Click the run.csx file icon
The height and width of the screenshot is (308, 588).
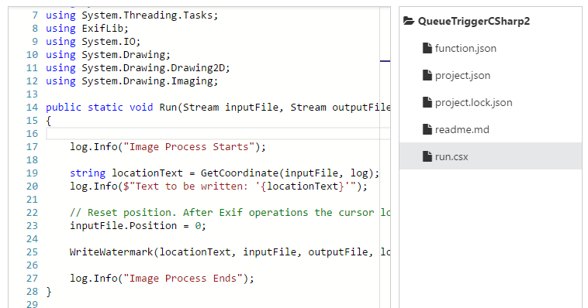tap(427, 156)
